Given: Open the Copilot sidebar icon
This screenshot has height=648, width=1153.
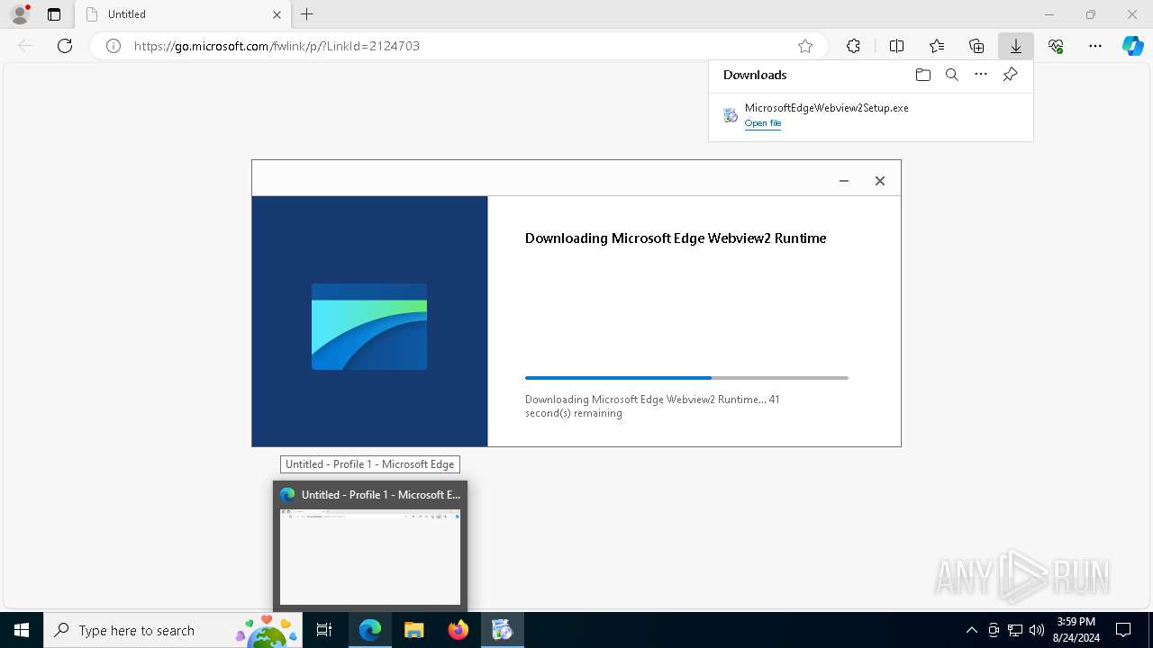Looking at the screenshot, I should [1133, 46].
